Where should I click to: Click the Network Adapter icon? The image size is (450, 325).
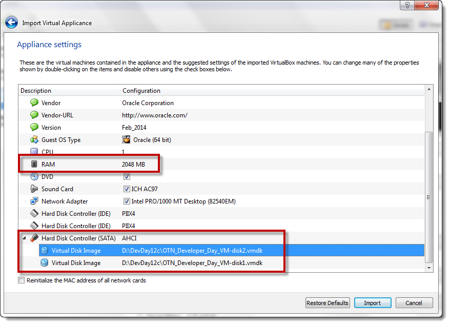coord(34,201)
